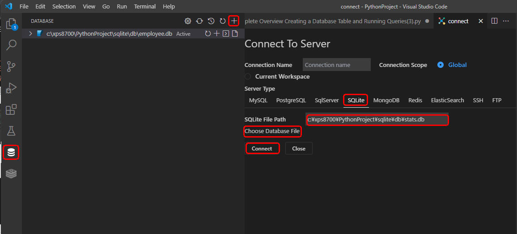Screen dimensions: 517x234
Task: Select MongoDB server type
Action: (x=386, y=100)
